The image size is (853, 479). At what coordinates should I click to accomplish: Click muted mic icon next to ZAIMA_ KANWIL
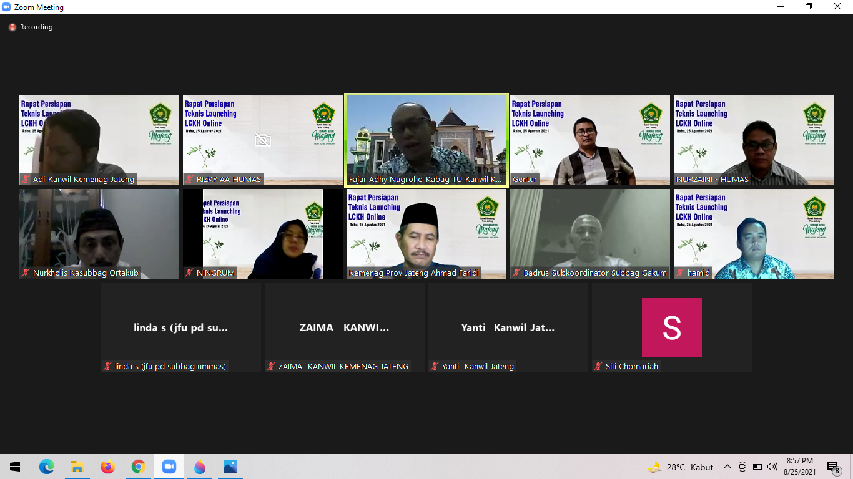(x=272, y=367)
